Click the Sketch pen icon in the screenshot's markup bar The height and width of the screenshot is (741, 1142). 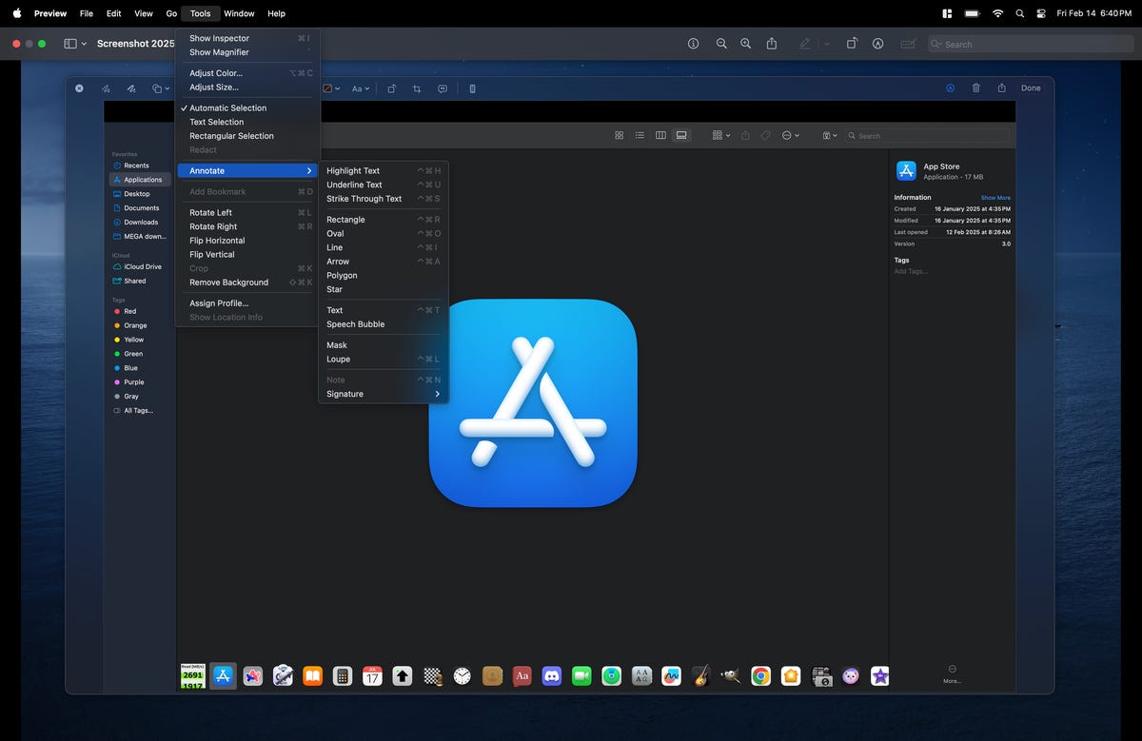click(106, 88)
